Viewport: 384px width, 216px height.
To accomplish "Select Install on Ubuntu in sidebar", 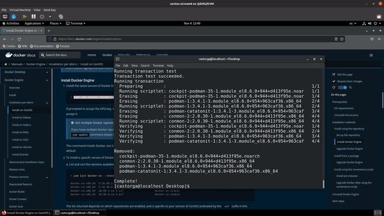I will click(x=22, y=147).
